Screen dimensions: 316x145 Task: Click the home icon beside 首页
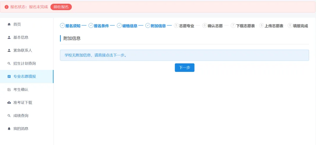click(9, 24)
